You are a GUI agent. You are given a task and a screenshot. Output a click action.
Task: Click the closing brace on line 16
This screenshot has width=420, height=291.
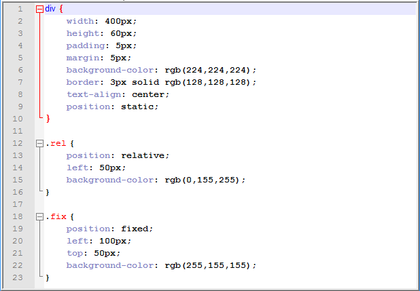[x=48, y=192]
